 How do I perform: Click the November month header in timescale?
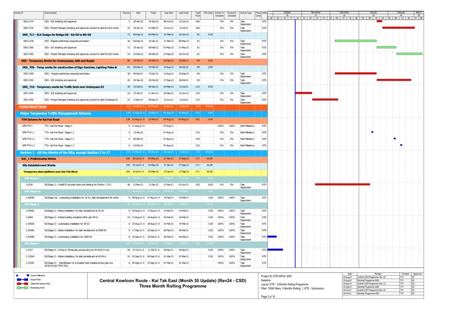point(316,12)
